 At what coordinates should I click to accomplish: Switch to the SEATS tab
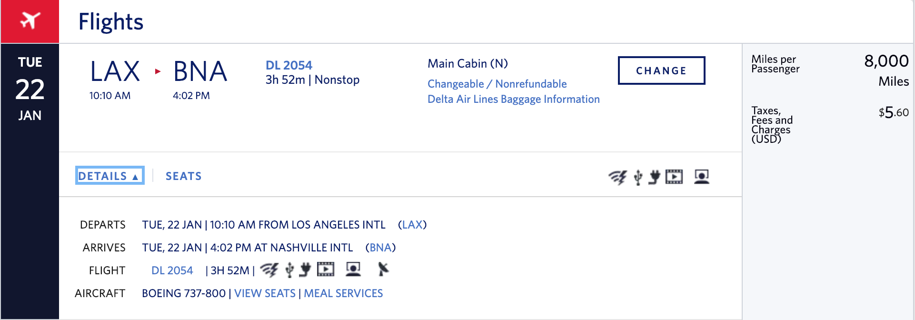click(x=183, y=176)
